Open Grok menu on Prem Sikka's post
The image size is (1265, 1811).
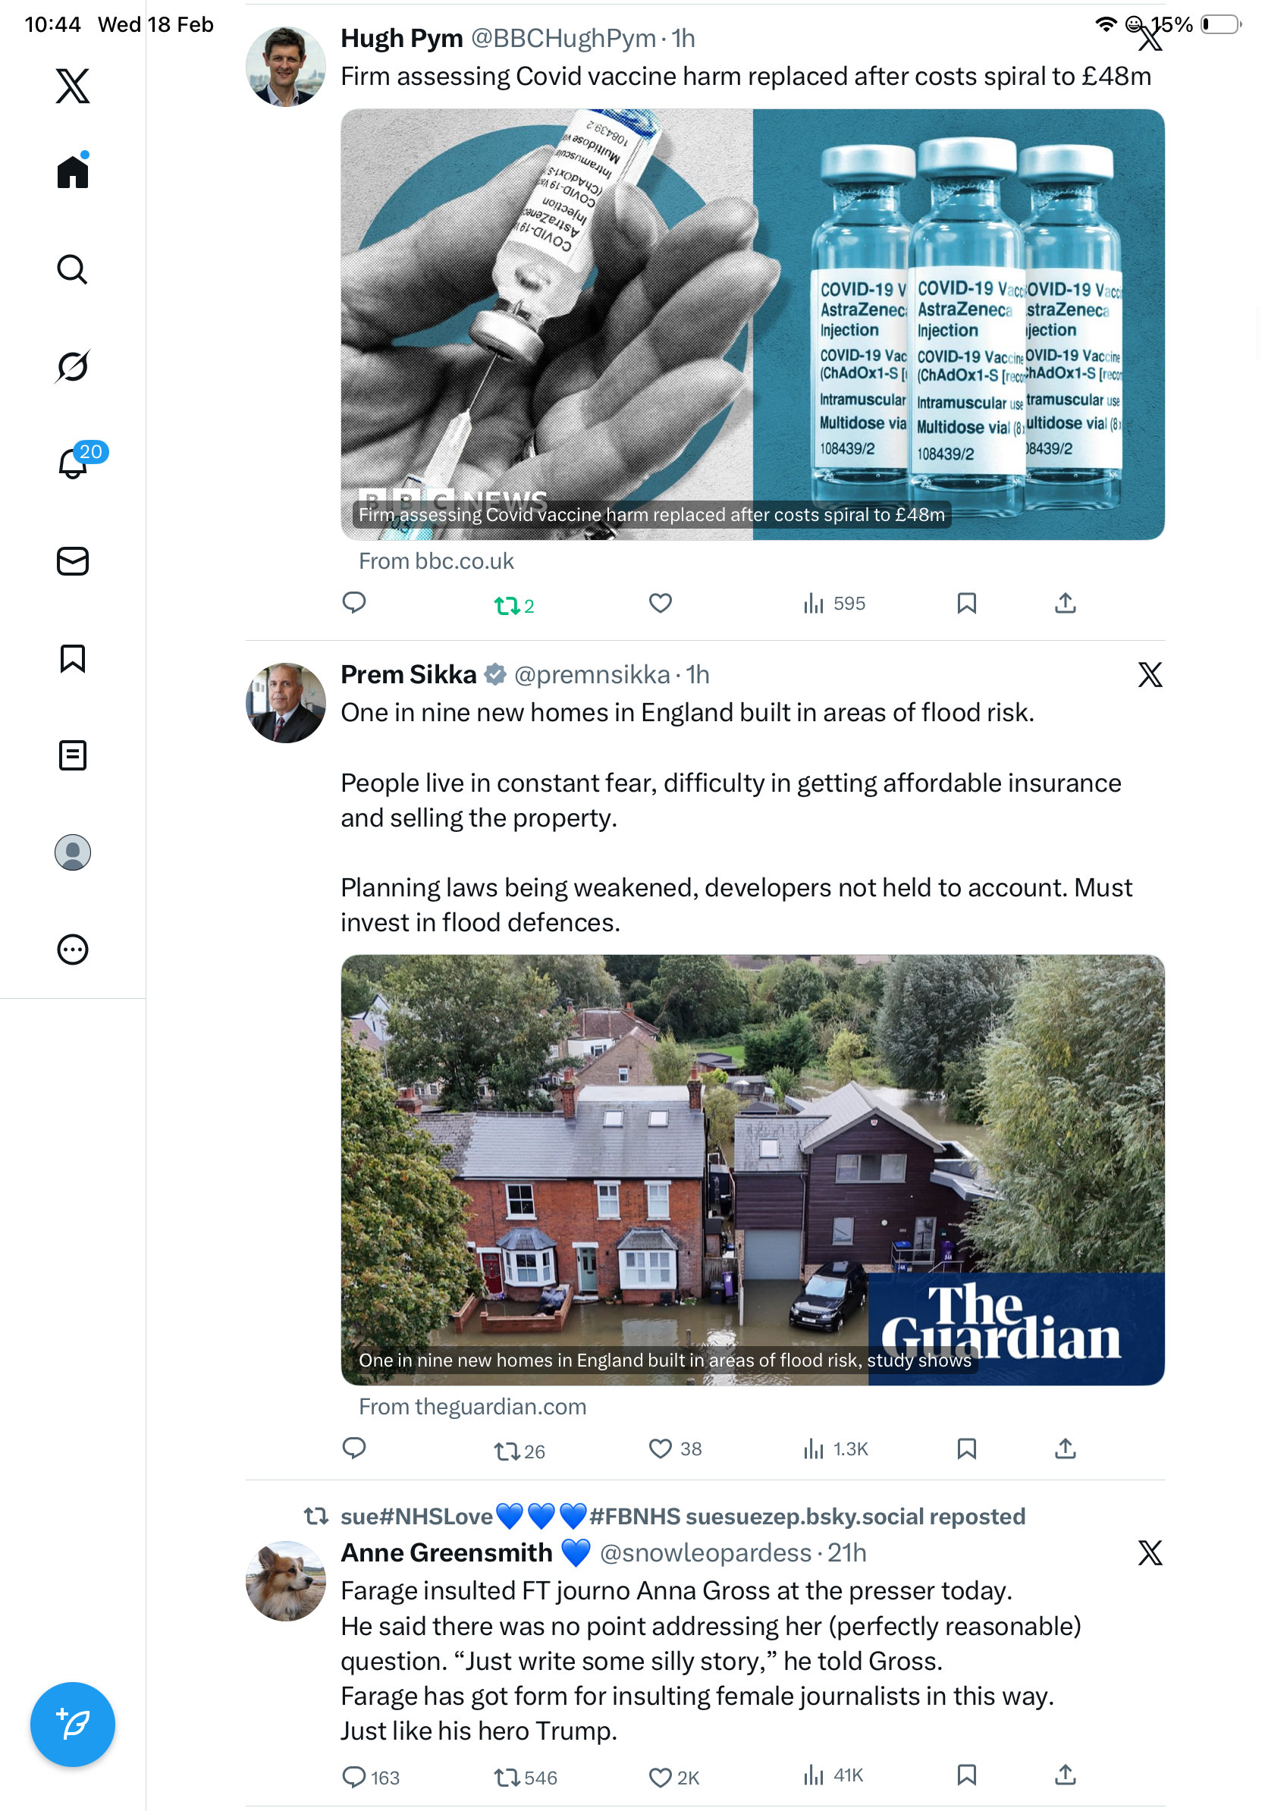[1149, 674]
